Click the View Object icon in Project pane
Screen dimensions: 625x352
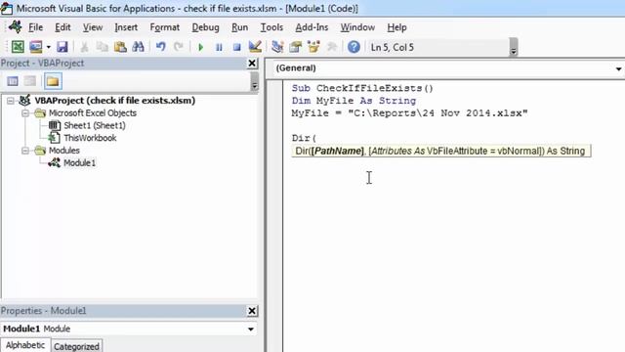pos(30,81)
